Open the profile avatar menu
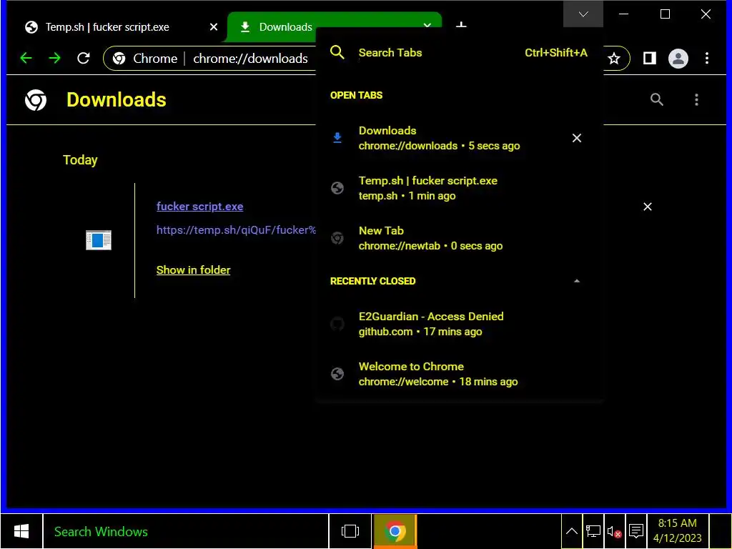Screen dimensions: 732x549 pos(678,59)
